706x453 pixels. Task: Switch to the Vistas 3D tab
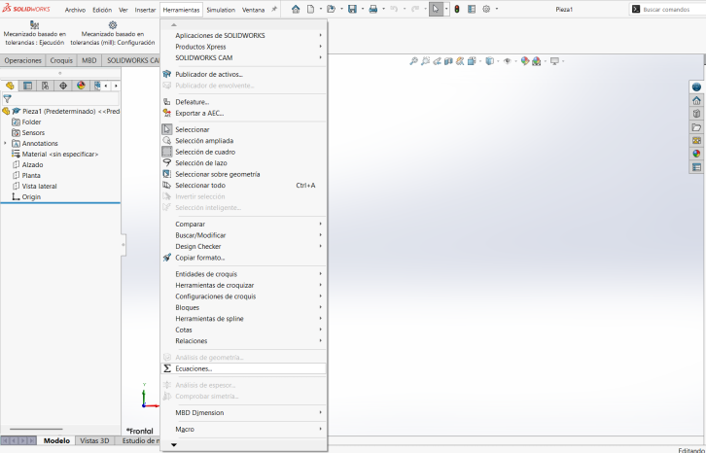[94, 440]
